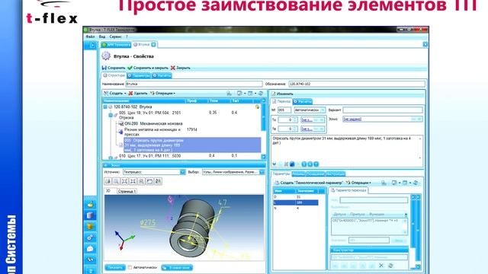Click the [не задано] Эскиз link
488x274 pixels.
click(x=352, y=119)
